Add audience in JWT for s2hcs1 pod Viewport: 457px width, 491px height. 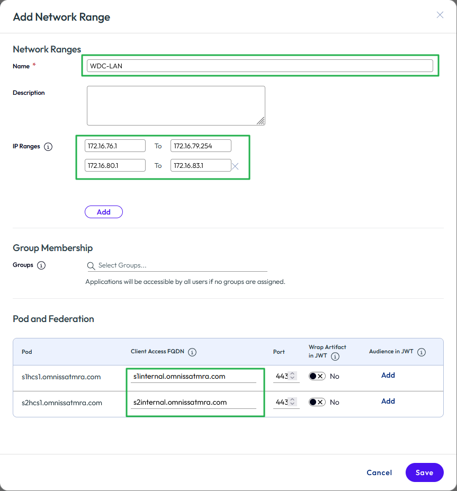388,401
